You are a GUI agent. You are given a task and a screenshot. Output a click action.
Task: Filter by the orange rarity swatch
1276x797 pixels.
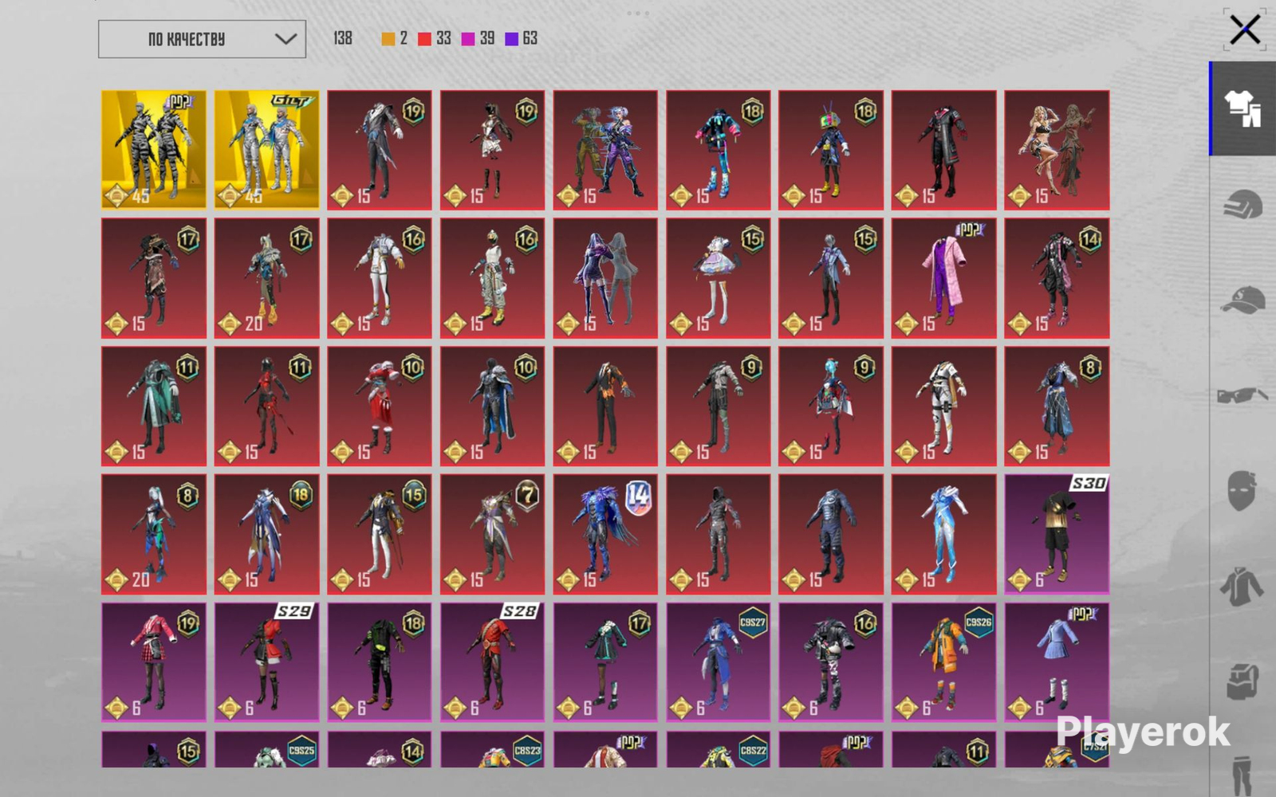pyautogui.click(x=388, y=39)
